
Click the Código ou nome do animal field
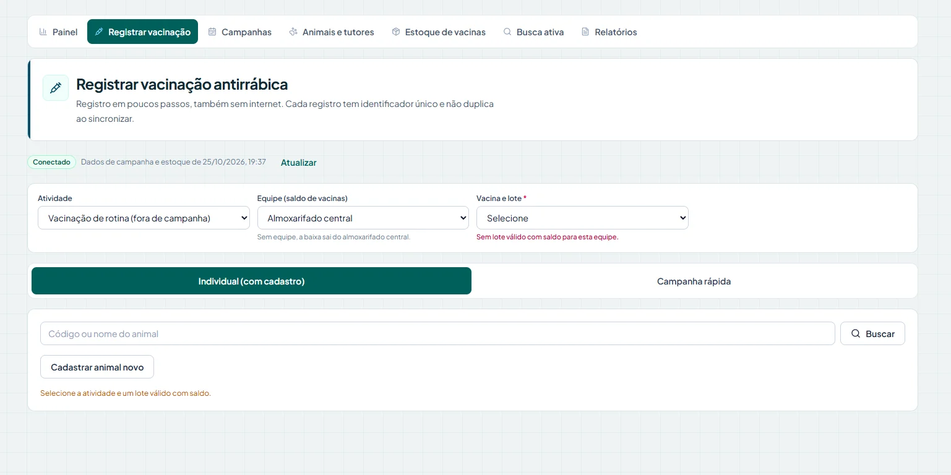coord(437,333)
